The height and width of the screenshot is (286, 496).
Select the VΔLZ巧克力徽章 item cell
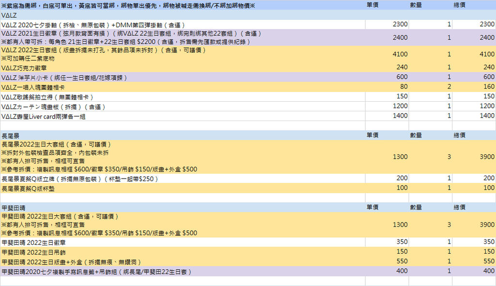(183, 67)
